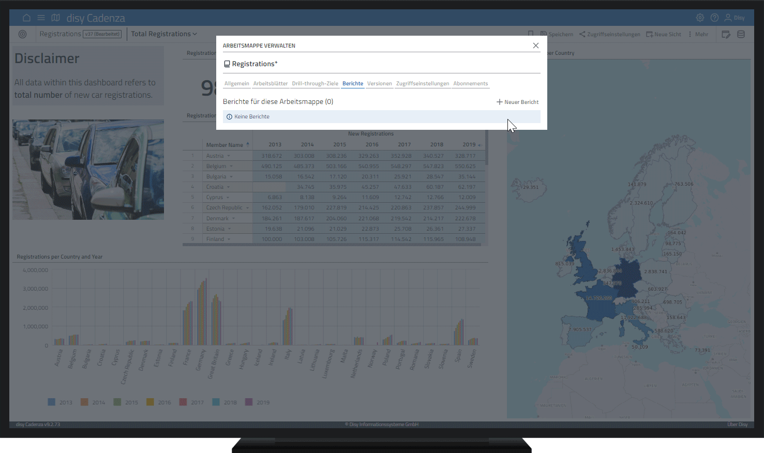The width and height of the screenshot is (764, 453).
Task: Click the home icon in header
Action: click(26, 18)
